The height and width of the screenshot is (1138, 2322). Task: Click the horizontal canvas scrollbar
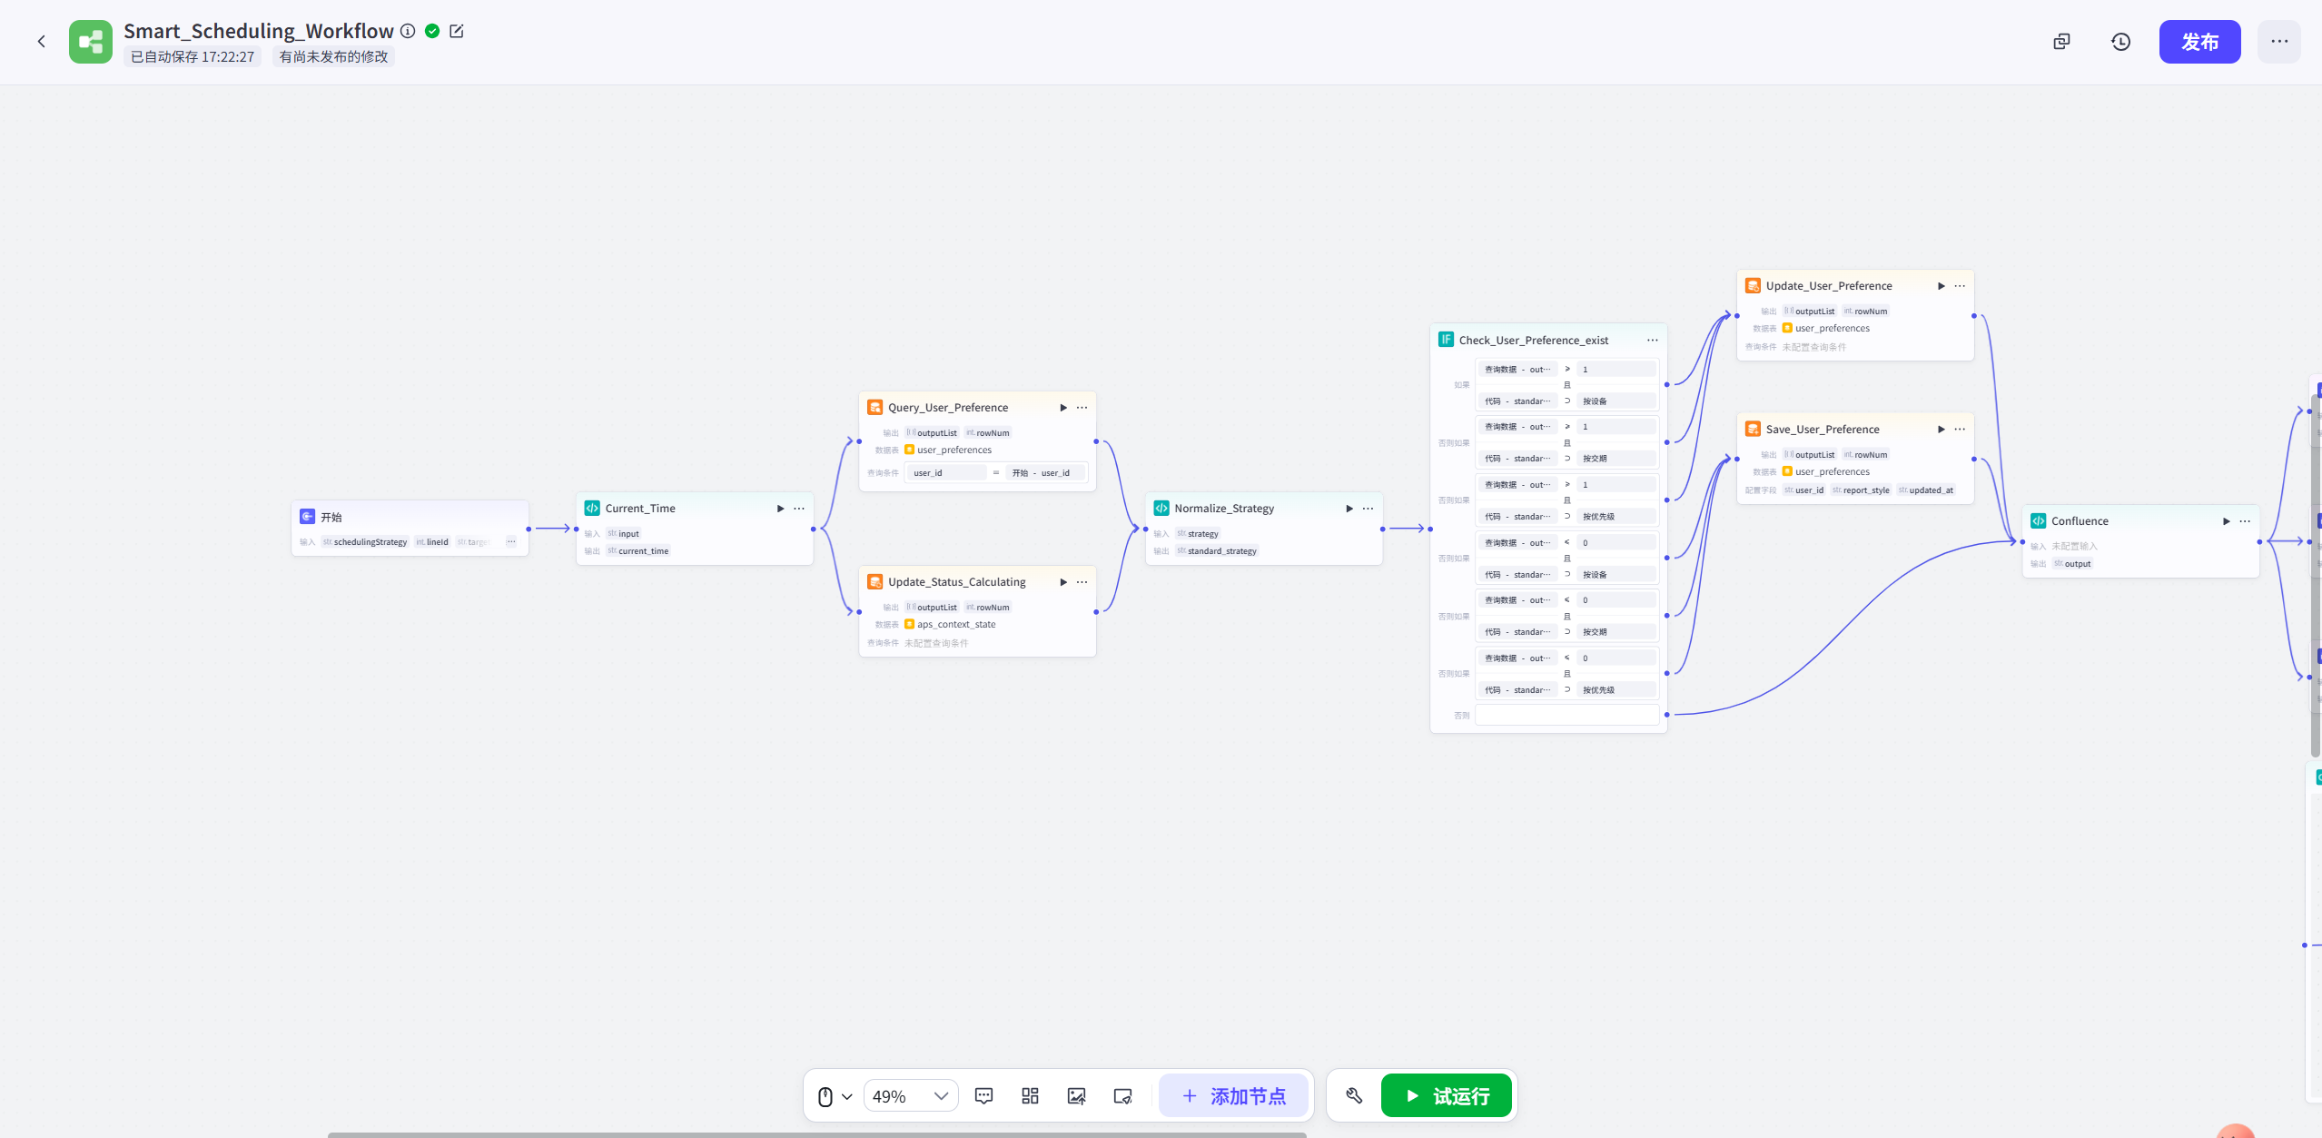tap(817, 1134)
